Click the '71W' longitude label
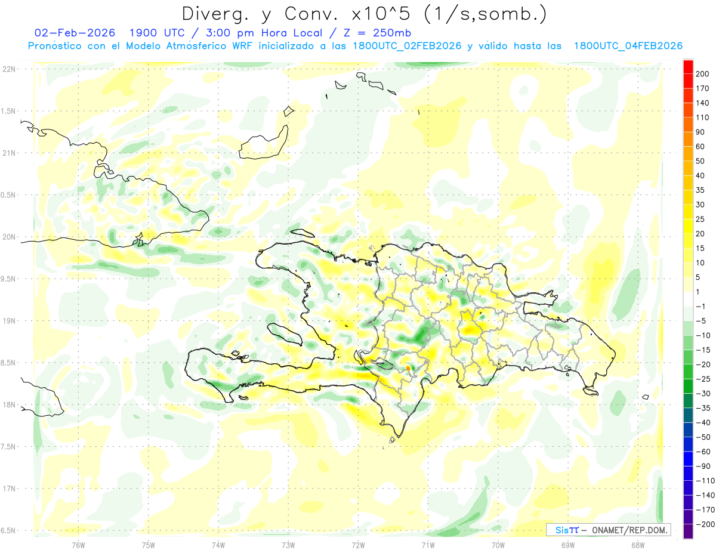This screenshot has height=553, width=716. click(428, 545)
